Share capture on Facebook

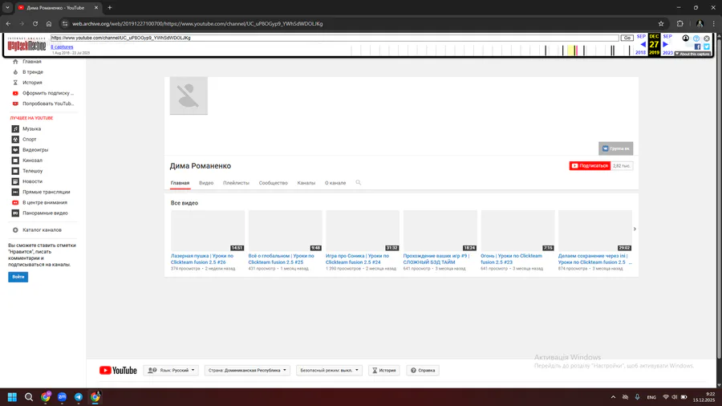coord(697,47)
